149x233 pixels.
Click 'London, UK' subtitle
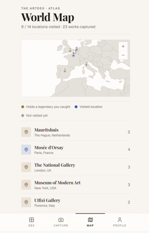pos(43,171)
